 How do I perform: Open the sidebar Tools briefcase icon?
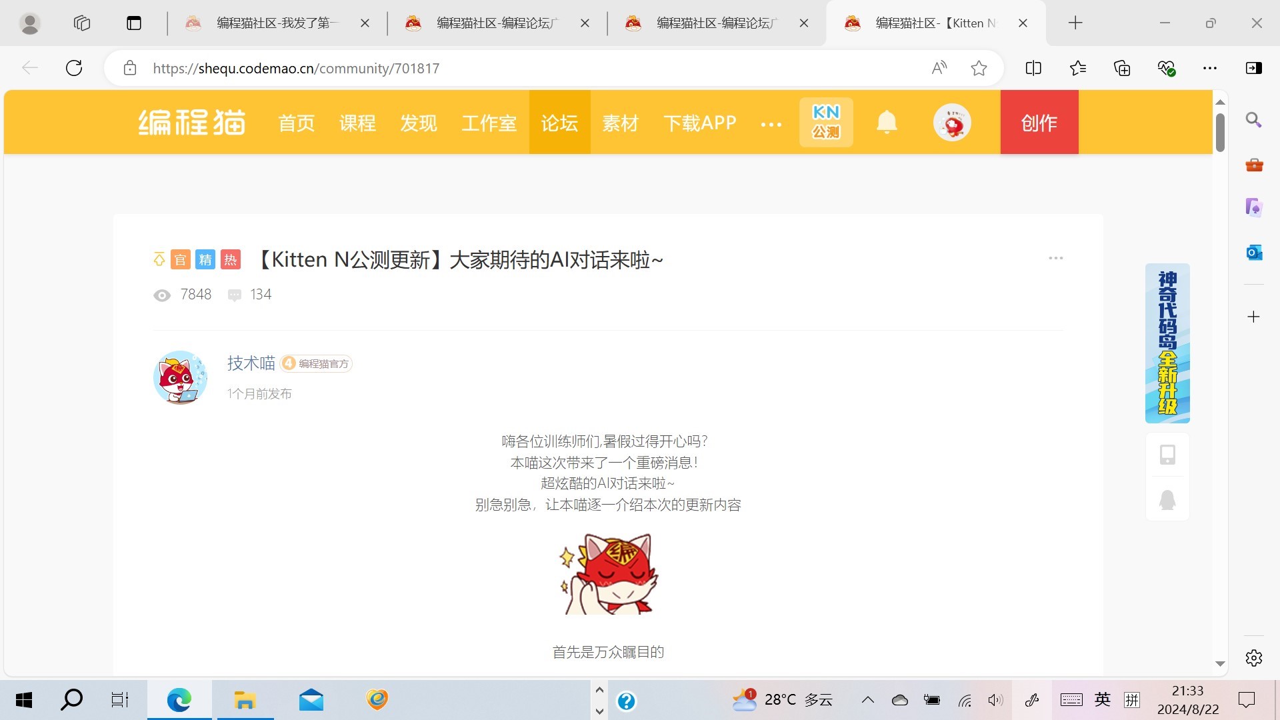(x=1254, y=165)
